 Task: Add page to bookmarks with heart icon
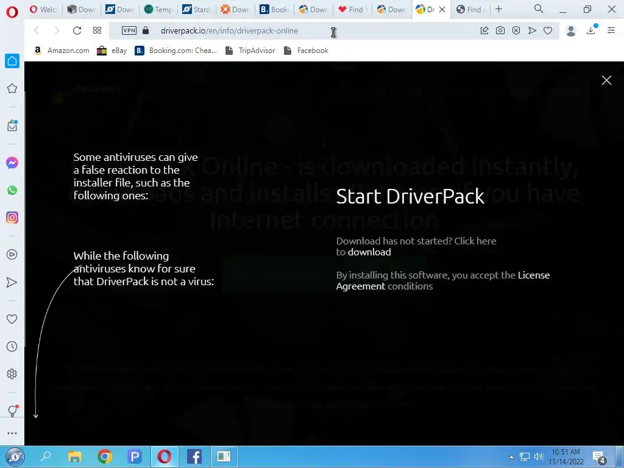point(548,30)
